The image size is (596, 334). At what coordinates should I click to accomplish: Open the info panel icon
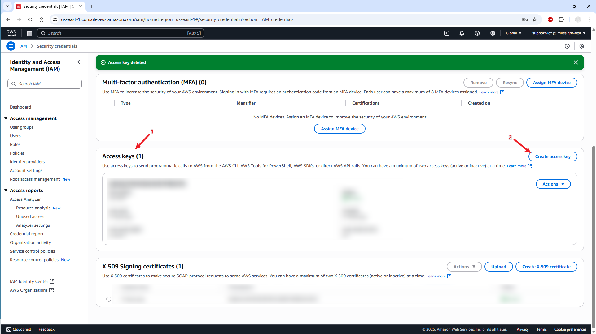[567, 46]
